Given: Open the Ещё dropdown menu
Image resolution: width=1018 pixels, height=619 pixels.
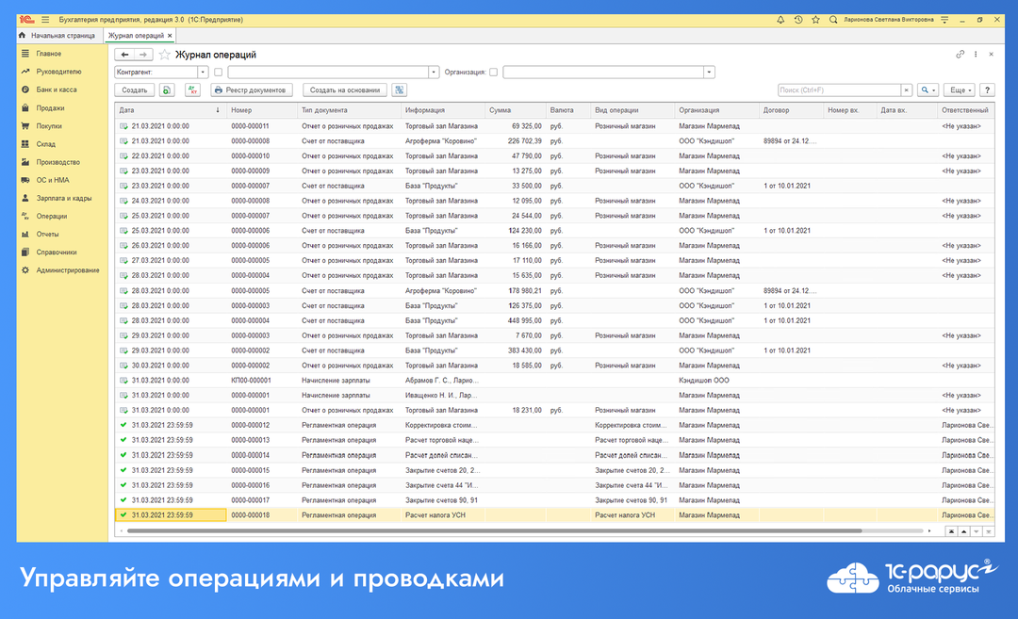Looking at the screenshot, I should pyautogui.click(x=958, y=89).
